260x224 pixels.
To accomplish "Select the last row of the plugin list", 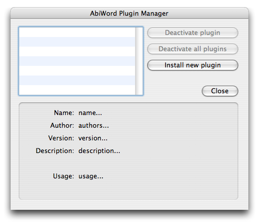I will (x=77, y=90).
